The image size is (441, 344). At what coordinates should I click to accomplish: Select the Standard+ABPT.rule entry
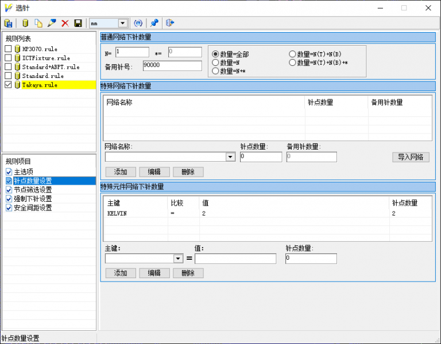(51, 67)
